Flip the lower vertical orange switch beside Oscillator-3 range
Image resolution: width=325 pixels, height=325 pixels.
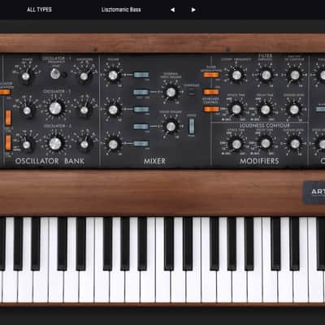[x=8, y=142]
